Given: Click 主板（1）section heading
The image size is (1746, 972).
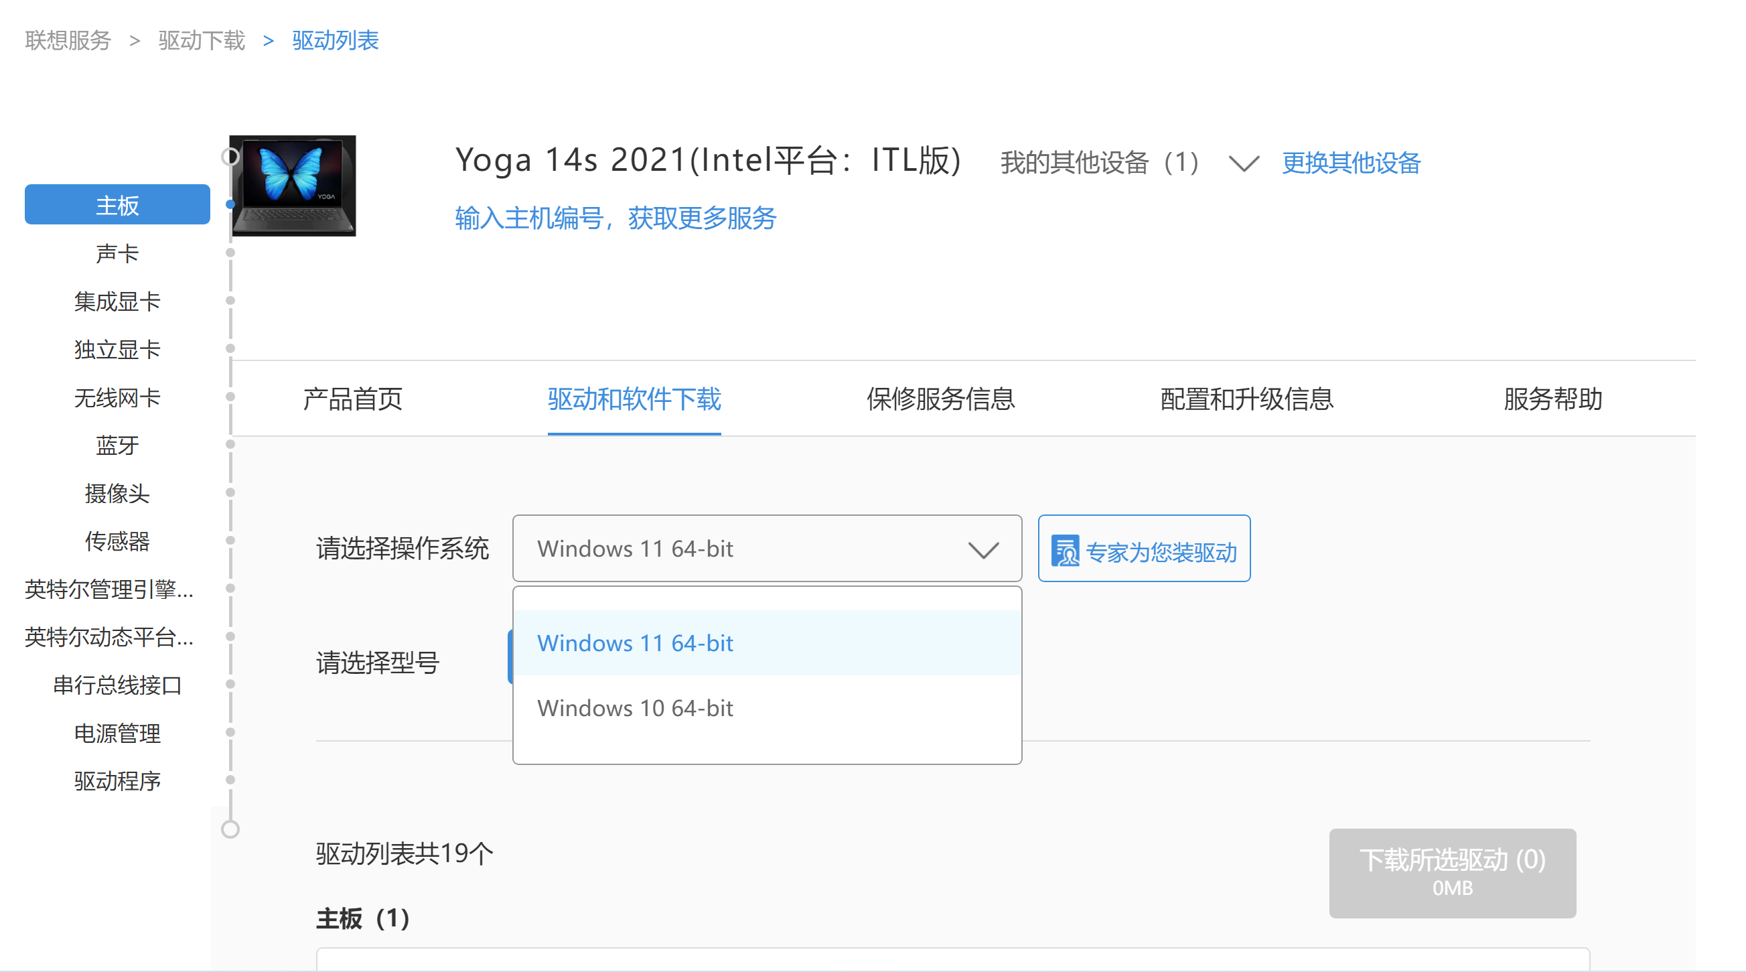Looking at the screenshot, I should [363, 918].
